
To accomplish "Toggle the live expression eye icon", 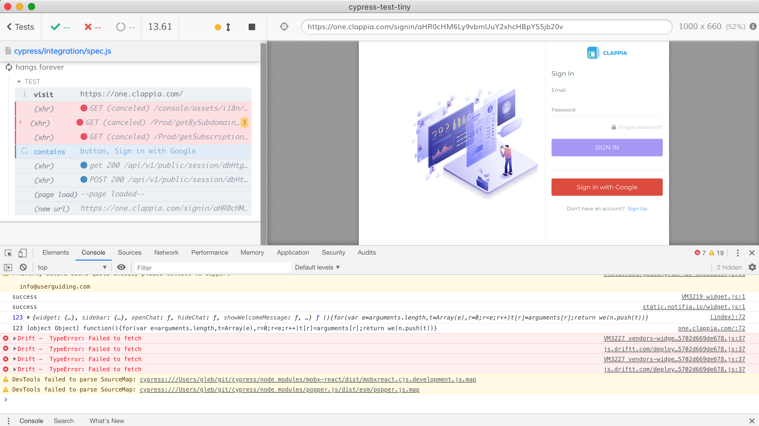I will (x=121, y=267).
